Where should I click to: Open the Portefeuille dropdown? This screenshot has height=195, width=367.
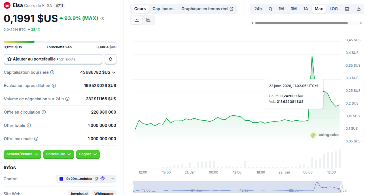(59, 154)
